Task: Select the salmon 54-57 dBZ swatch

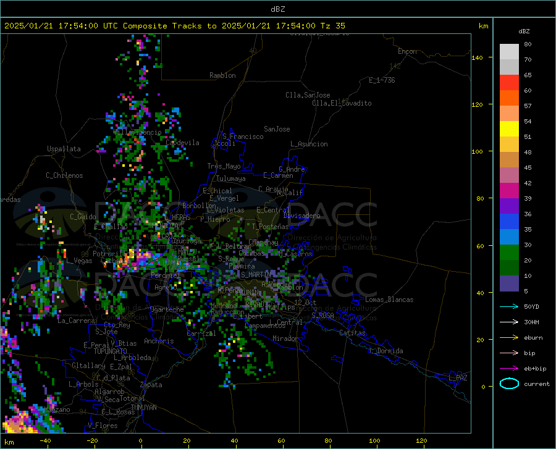Action: point(509,114)
